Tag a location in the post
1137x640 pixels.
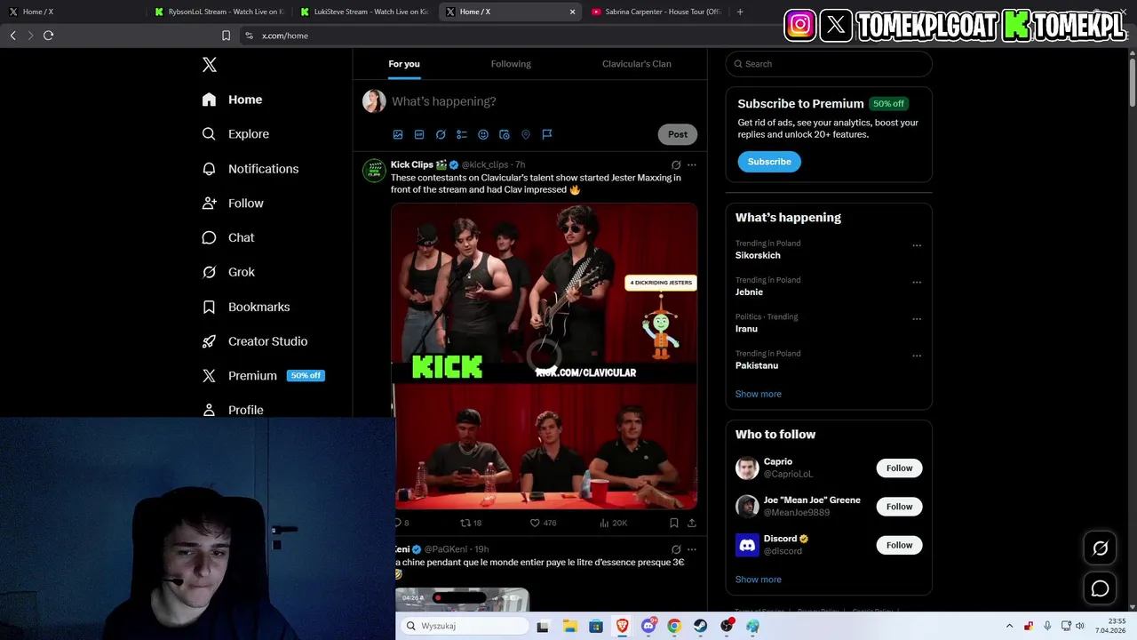(x=526, y=134)
